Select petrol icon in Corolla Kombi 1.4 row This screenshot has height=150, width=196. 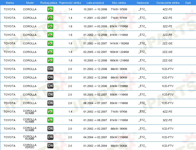[x=50, y=111]
